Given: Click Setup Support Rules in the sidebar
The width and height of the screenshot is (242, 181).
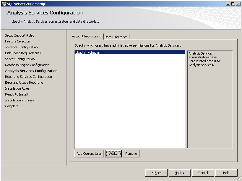Looking at the screenshot, I should click(x=20, y=35).
